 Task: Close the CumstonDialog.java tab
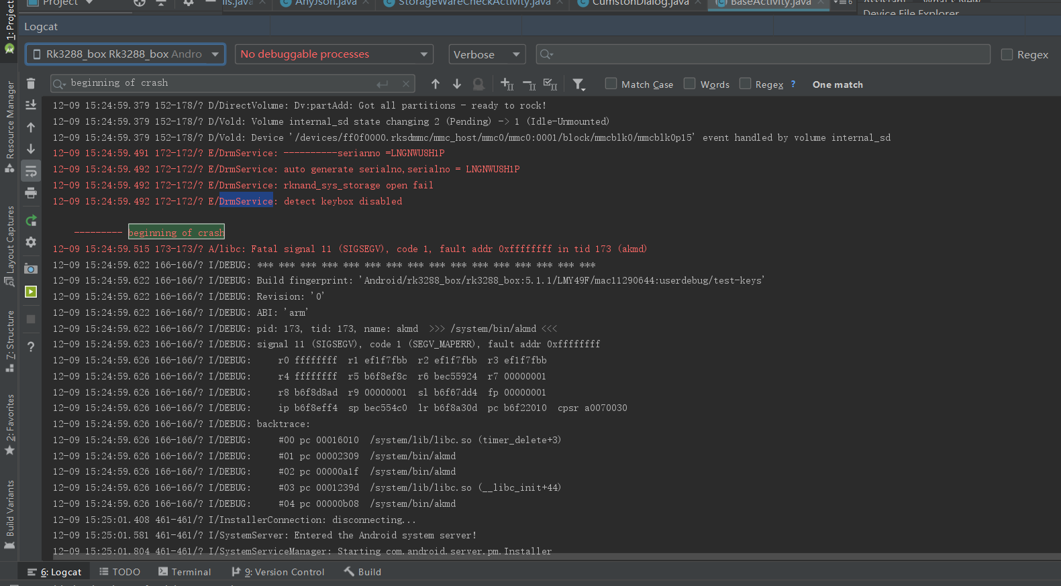(x=698, y=3)
